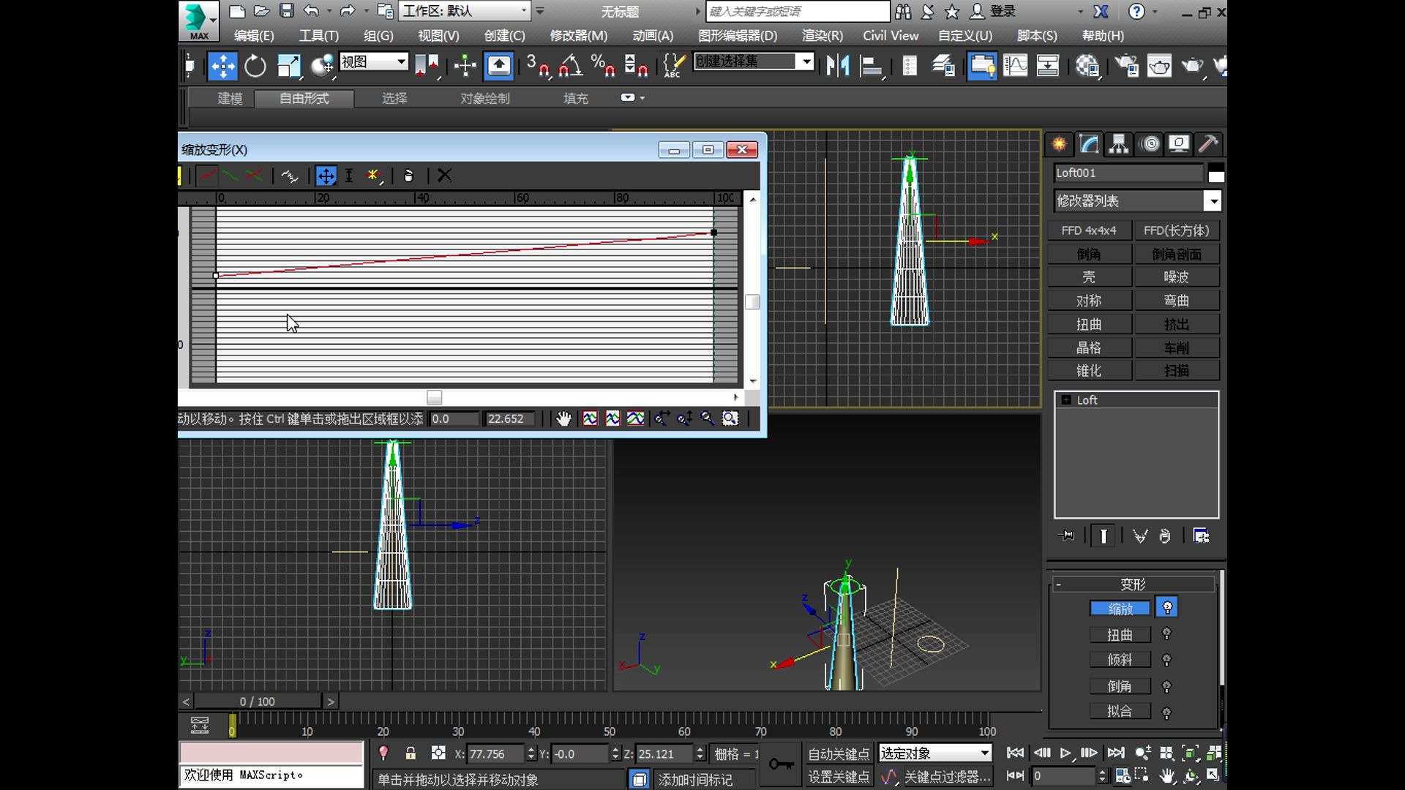Viewport: 1405px width, 790px height.
Task: Toggle the Scale deformation lightbulb
Action: 1167,608
